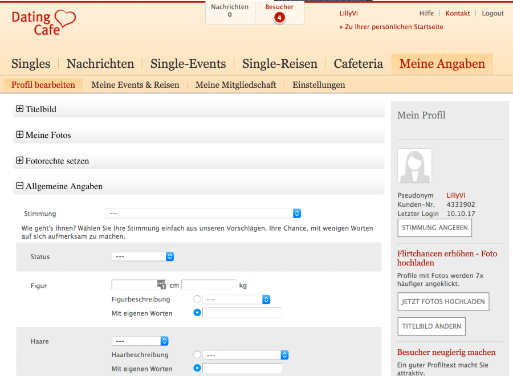This screenshot has width=513, height=376.
Task: Open the Stimmung dropdown
Action: point(203,214)
